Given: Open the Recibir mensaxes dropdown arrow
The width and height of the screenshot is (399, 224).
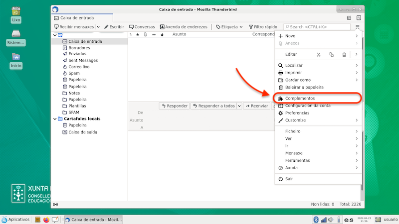Looking at the screenshot, I should 98,27.
